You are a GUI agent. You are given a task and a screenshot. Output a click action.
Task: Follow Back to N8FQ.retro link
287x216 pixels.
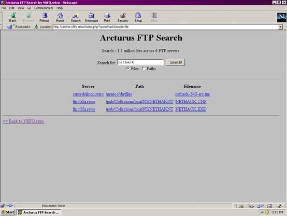pos(23,122)
